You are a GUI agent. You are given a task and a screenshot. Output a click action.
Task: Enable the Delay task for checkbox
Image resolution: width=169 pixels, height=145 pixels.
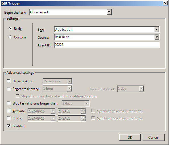pos(9,81)
